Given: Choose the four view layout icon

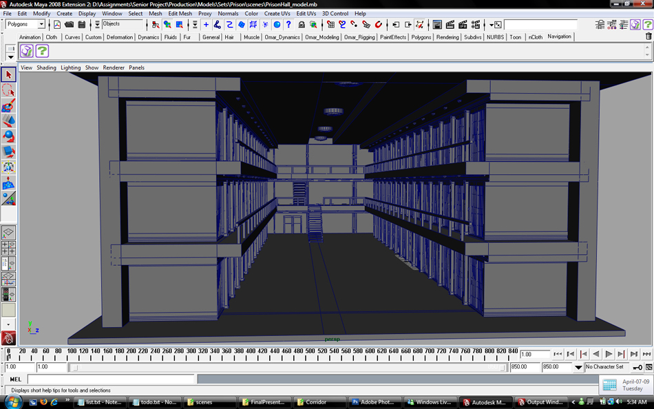Looking at the screenshot, I should 8,248.
